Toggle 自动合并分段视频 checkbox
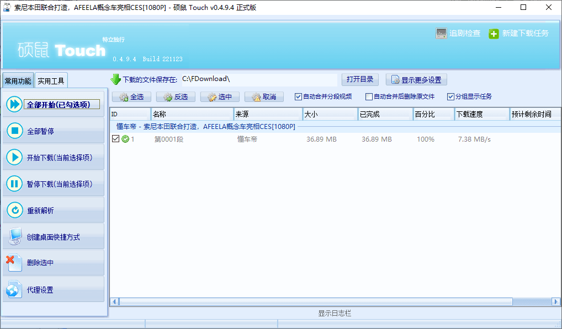The height and width of the screenshot is (329, 562). point(298,96)
